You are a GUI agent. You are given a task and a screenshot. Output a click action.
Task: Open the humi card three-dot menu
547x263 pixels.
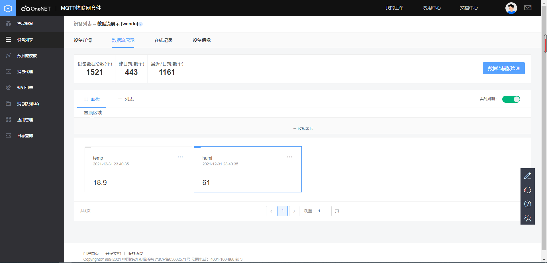[x=290, y=157]
